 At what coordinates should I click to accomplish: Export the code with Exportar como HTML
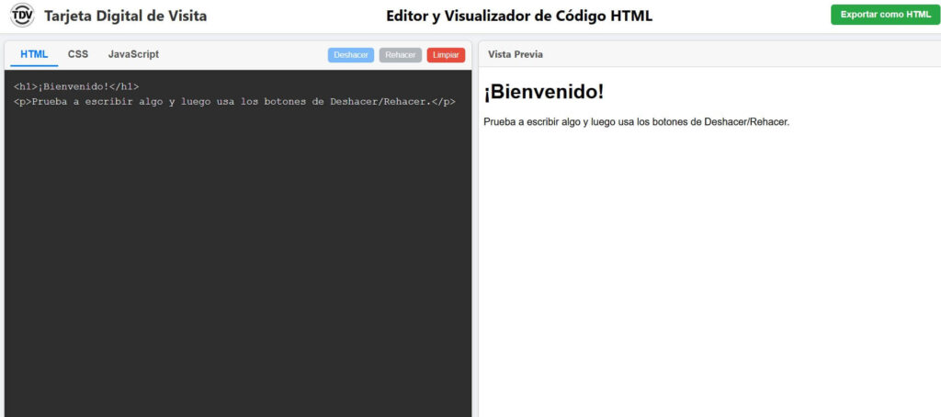point(885,15)
